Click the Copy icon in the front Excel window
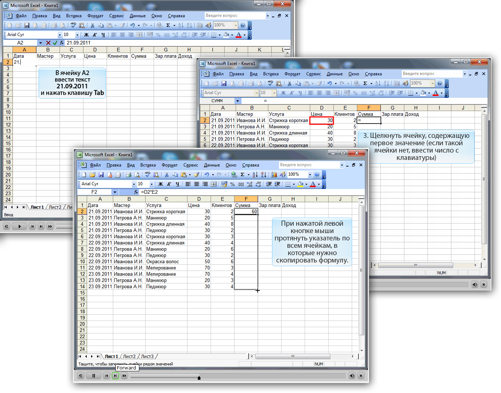 pyautogui.click(x=175, y=175)
